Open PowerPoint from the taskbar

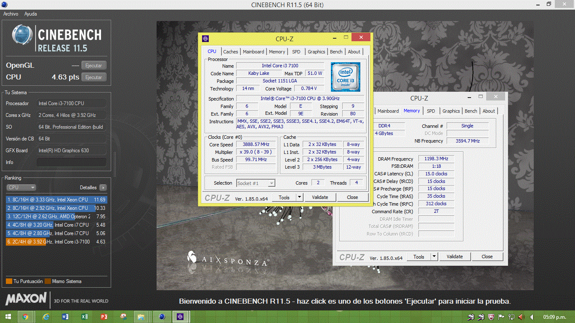[x=104, y=317]
